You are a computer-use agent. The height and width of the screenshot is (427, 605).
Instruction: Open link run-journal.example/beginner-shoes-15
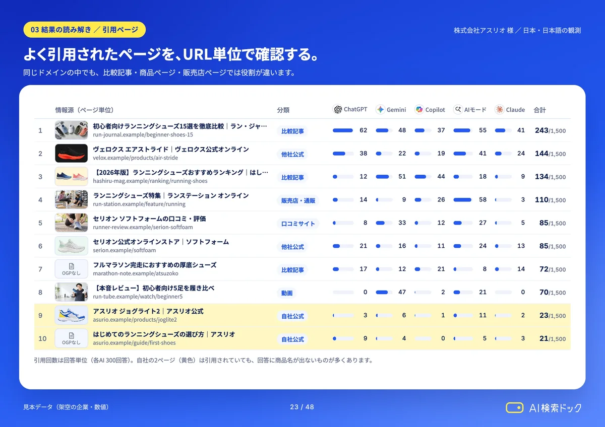(143, 135)
